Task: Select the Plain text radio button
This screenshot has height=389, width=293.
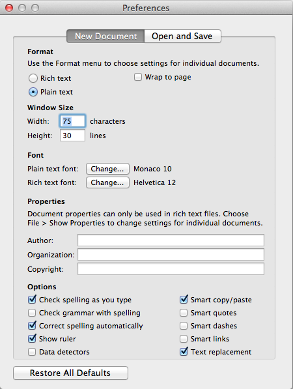Action: point(33,92)
